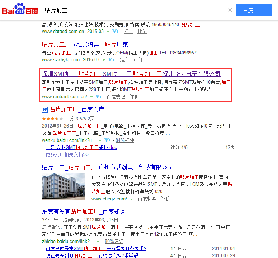Viewport: 278px width, 258px height.
Task: Click the 百度一下 search button
Action: coord(253,10)
